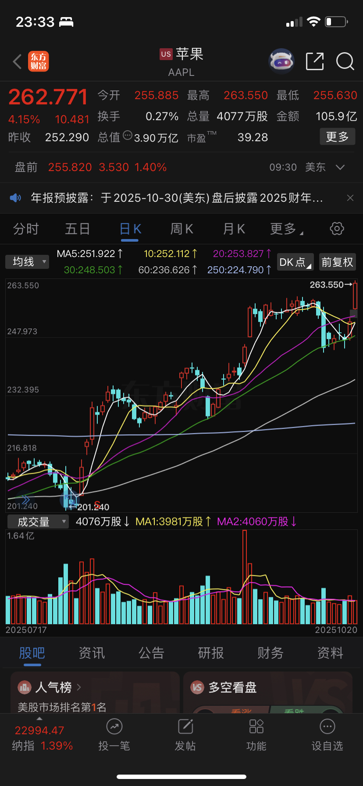Expand the 更多 chart period menu
Image resolution: width=363 pixels, height=786 pixels.
[287, 229]
